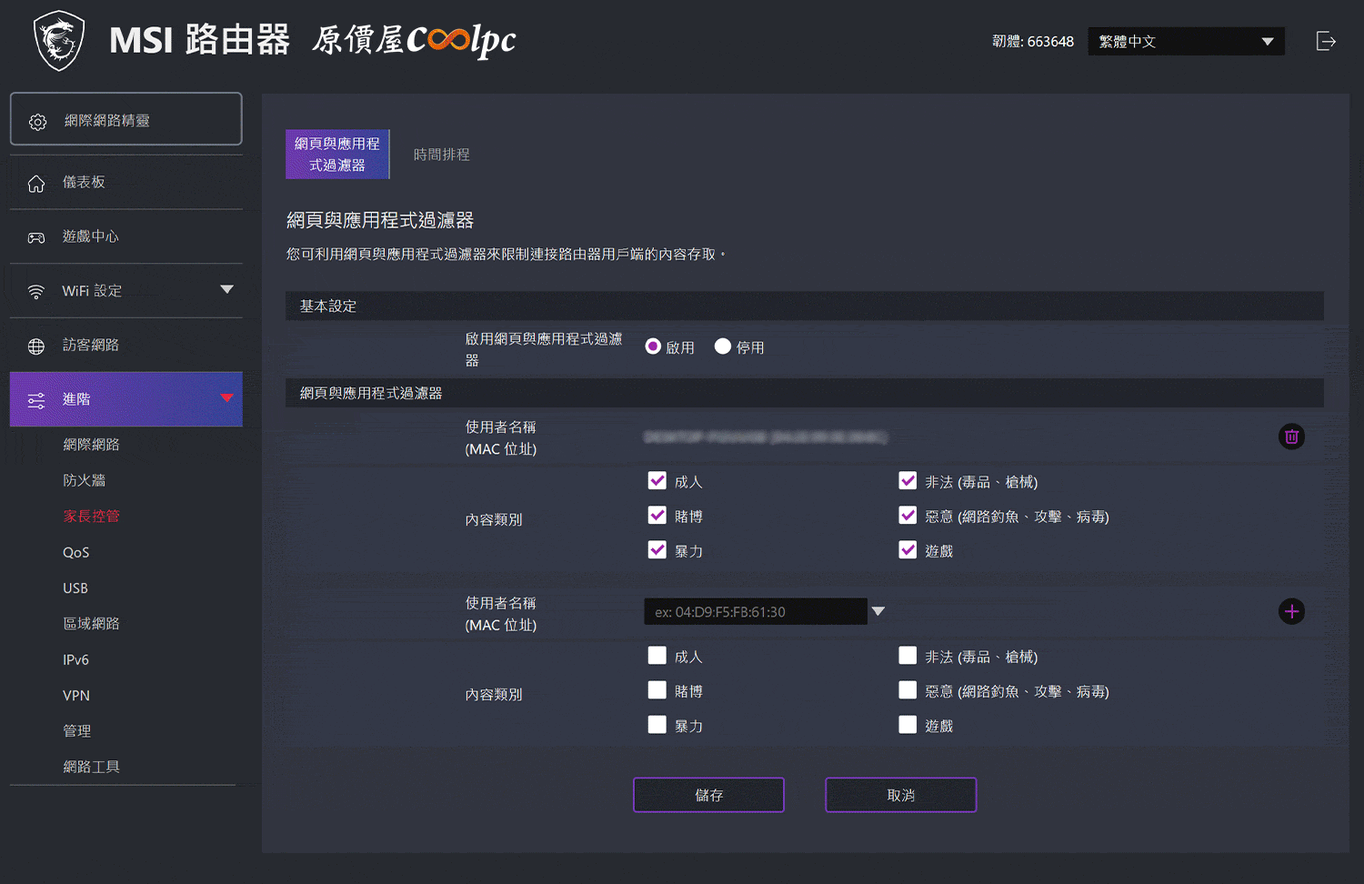Uncheck 遊戲 in the first rule
Viewport: 1364px width, 884px height.
[x=908, y=549]
